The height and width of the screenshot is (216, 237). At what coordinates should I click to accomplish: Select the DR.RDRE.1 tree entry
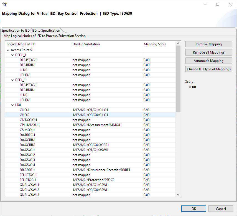click(x=27, y=170)
